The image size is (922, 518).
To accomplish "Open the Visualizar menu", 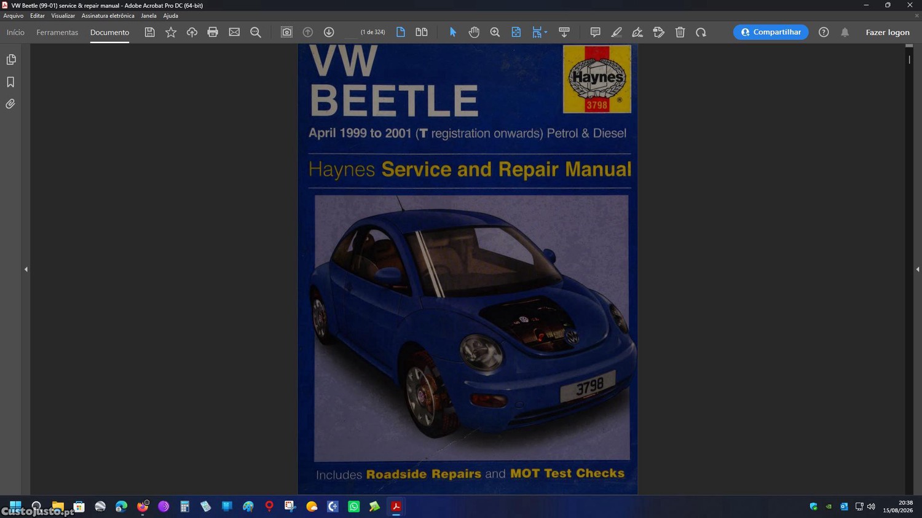I will [x=63, y=16].
